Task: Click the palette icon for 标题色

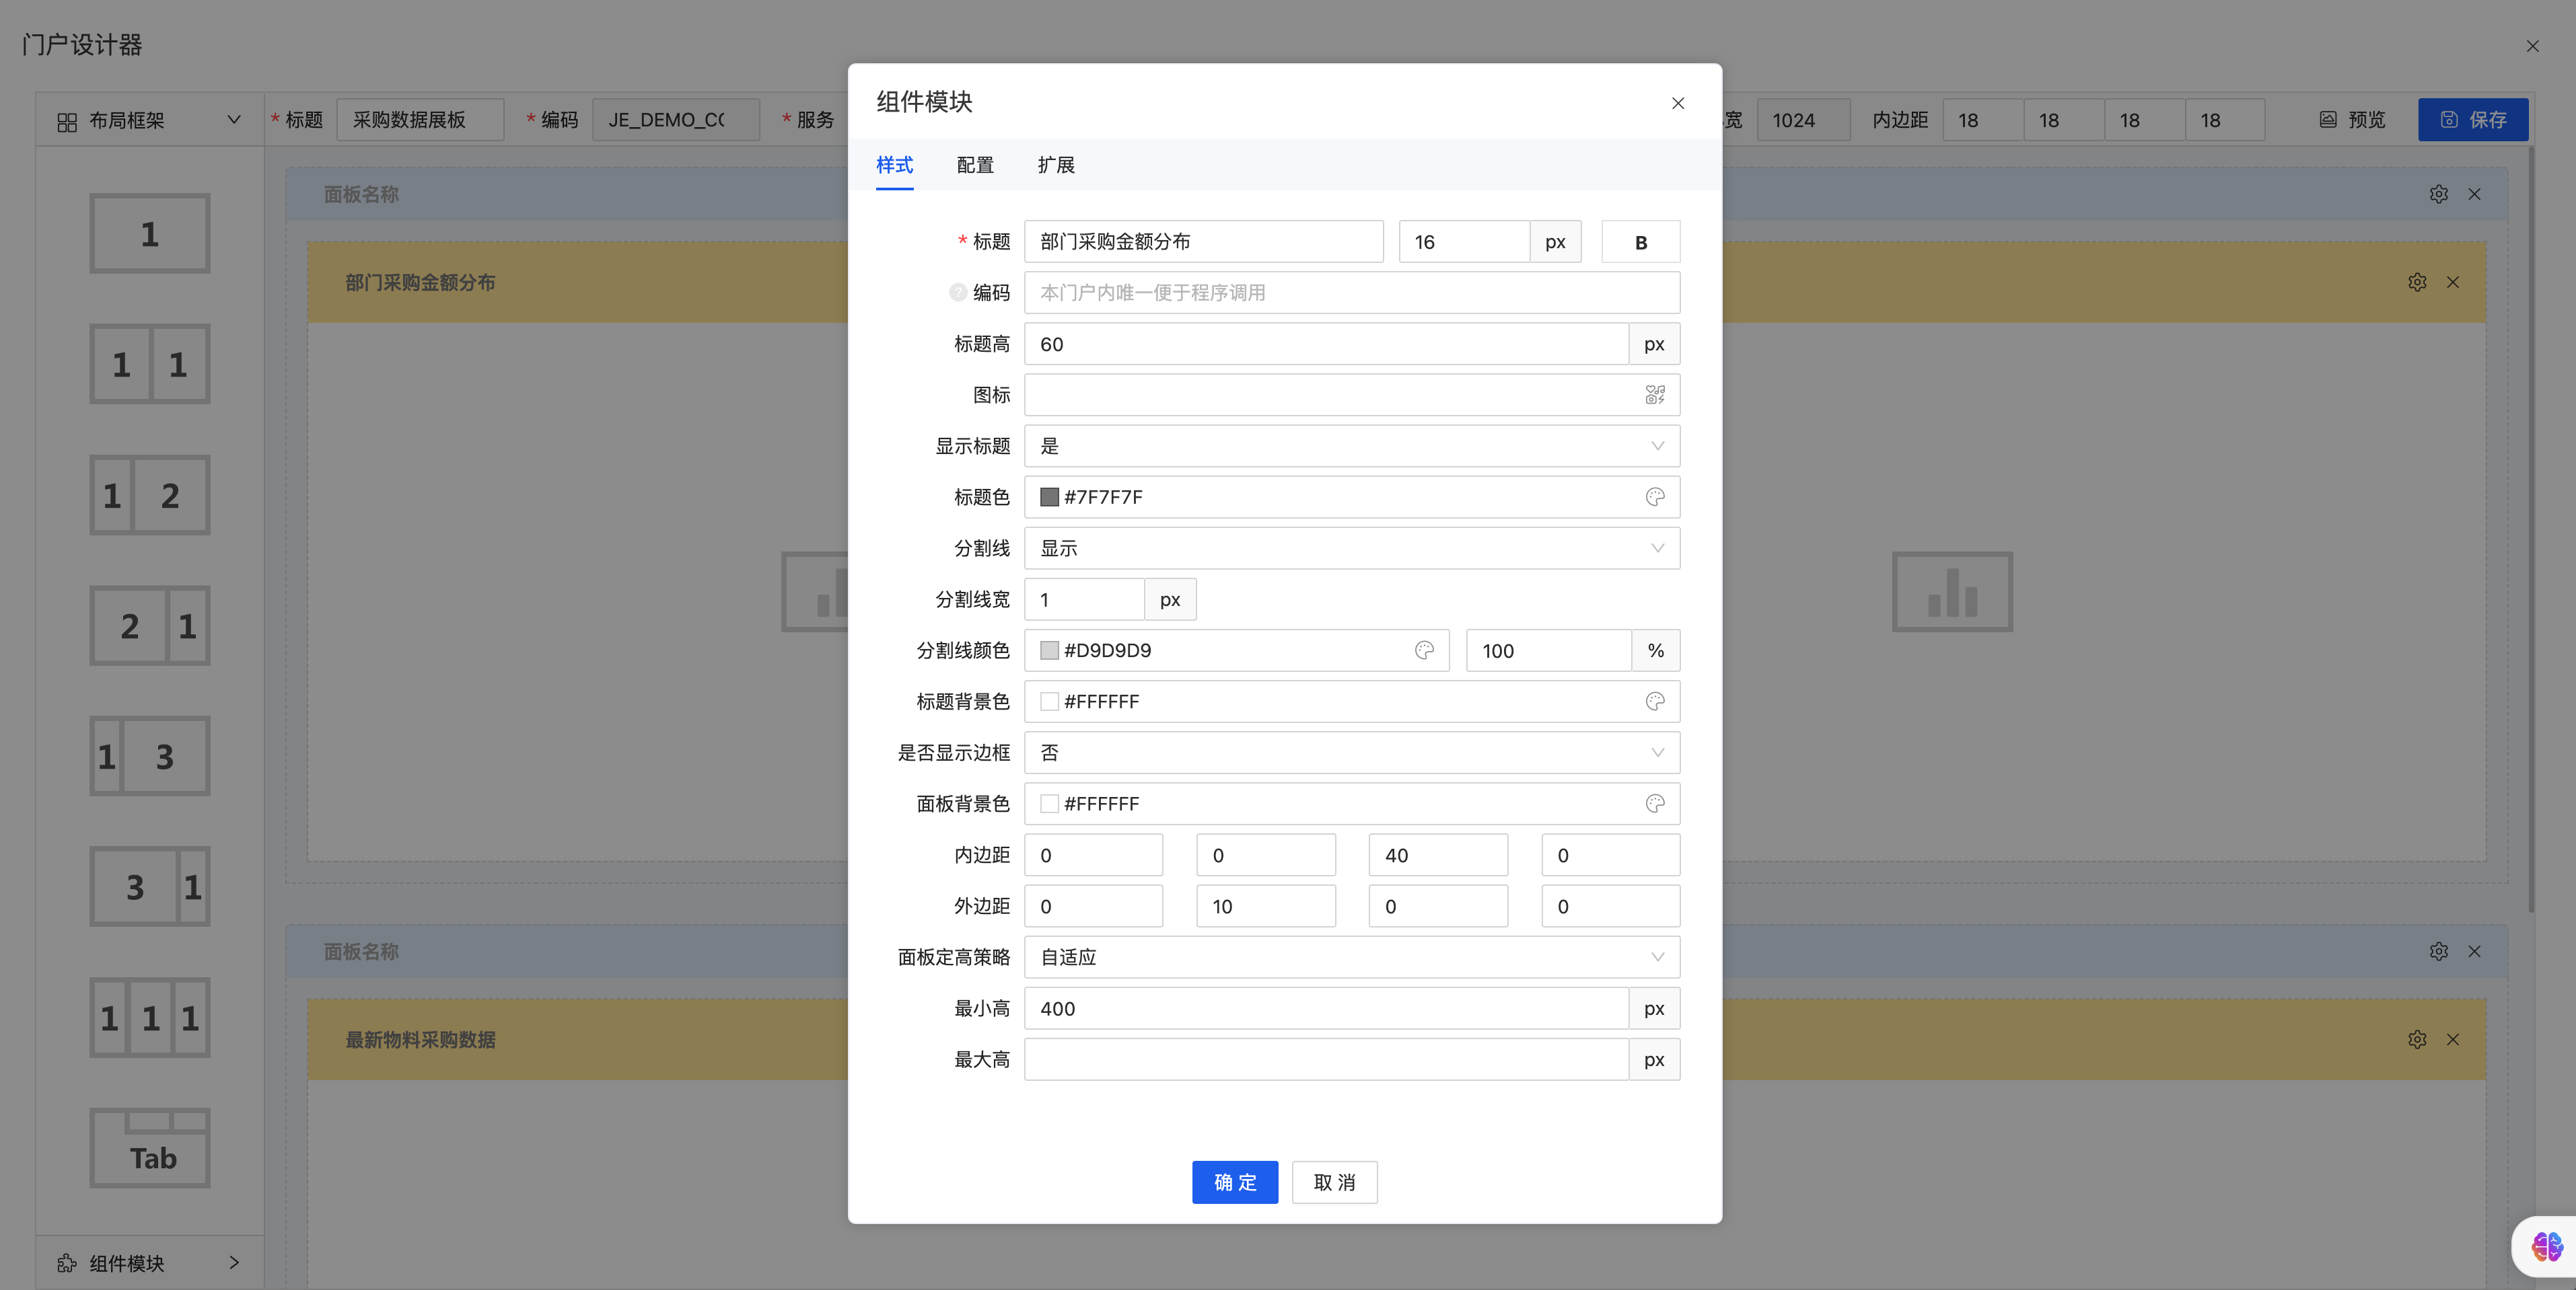Action: pyautogui.click(x=1655, y=496)
